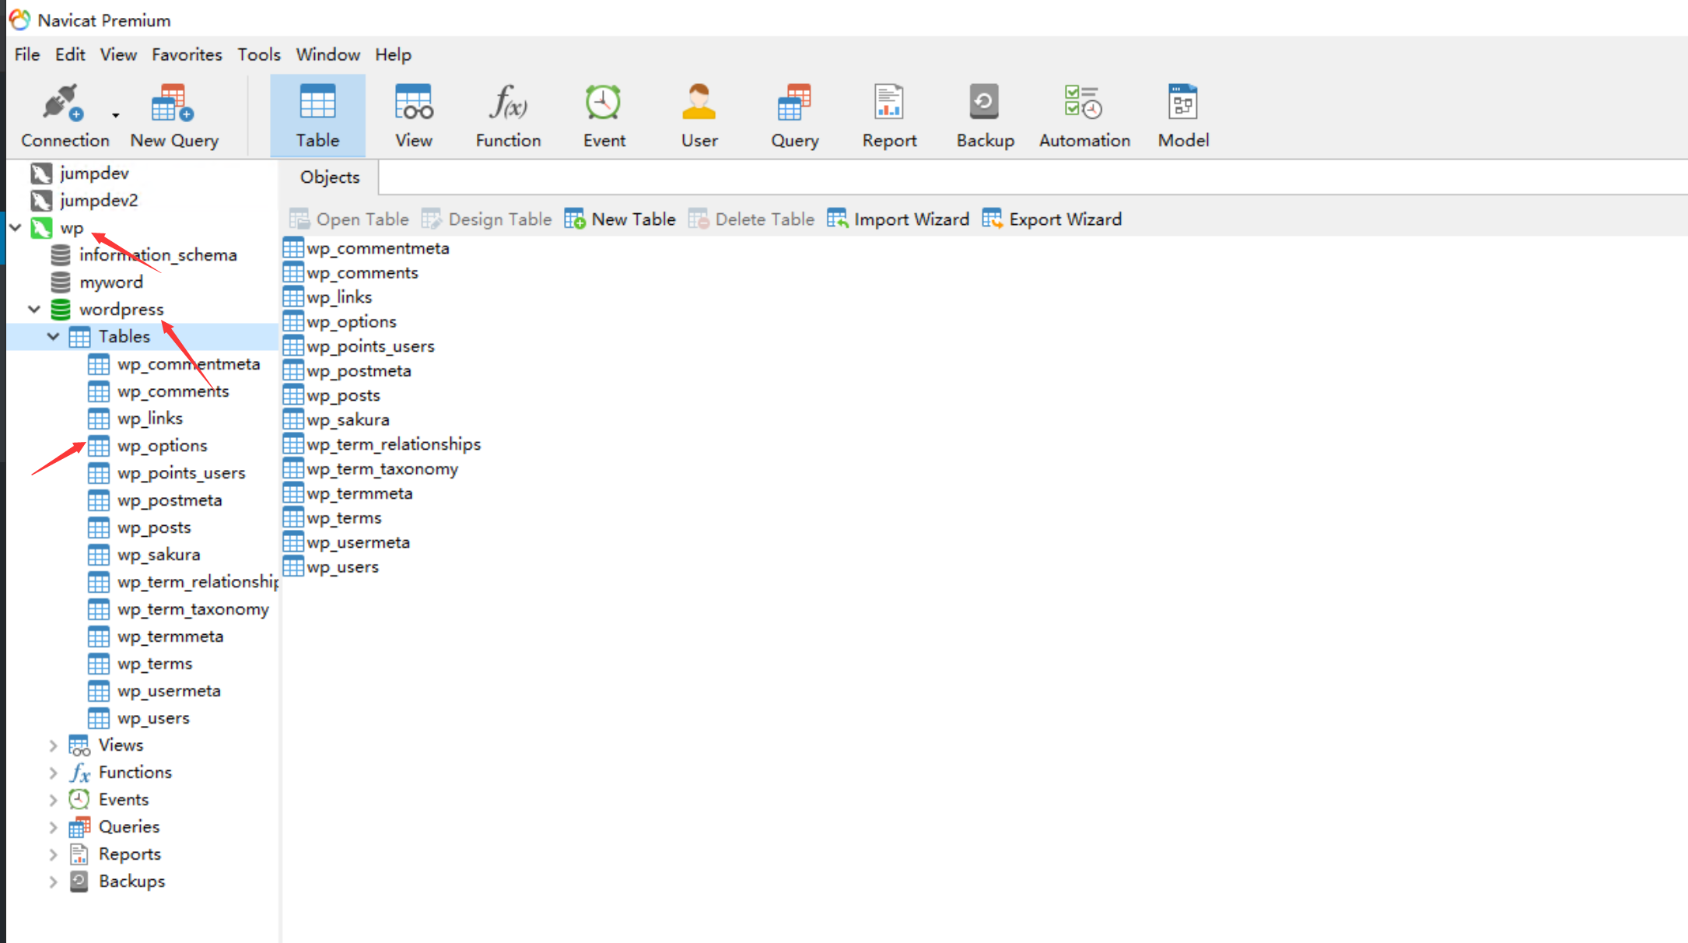Open the Automation toolbar icon

[x=1084, y=116]
